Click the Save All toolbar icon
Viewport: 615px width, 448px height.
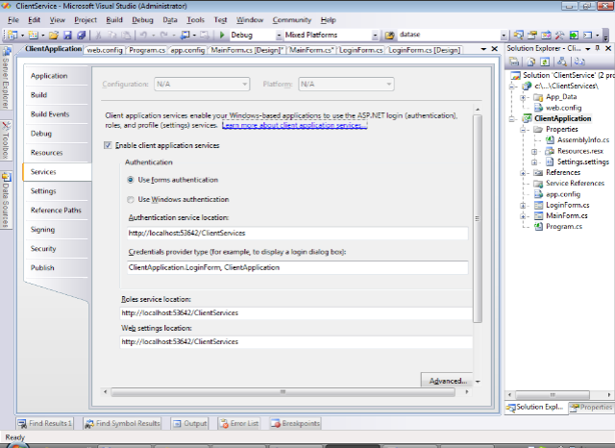pos(81,36)
